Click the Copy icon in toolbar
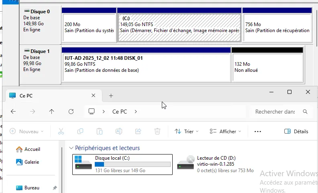 pos(80,131)
